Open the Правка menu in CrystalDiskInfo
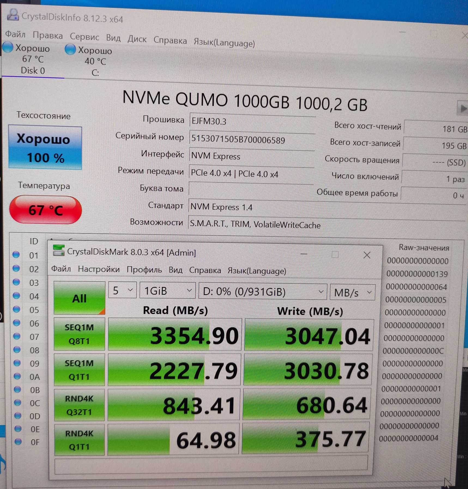The height and width of the screenshot is (489, 468). click(x=48, y=35)
